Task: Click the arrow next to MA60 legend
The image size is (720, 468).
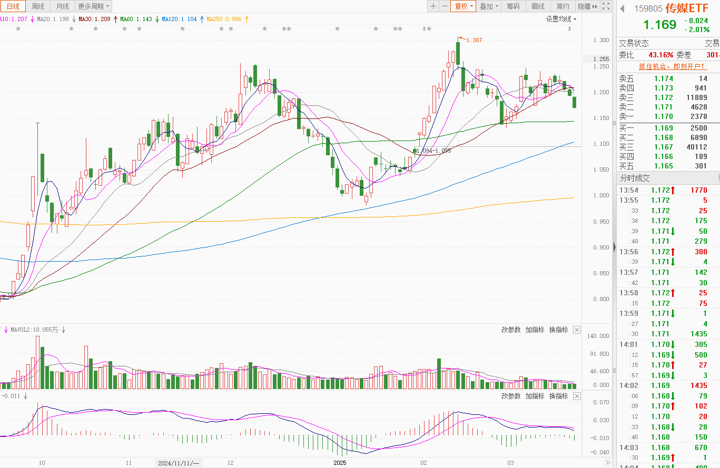Action: tap(157, 19)
